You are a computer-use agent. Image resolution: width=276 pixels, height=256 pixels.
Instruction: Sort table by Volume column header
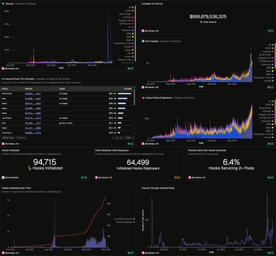pyautogui.click(x=127, y=89)
